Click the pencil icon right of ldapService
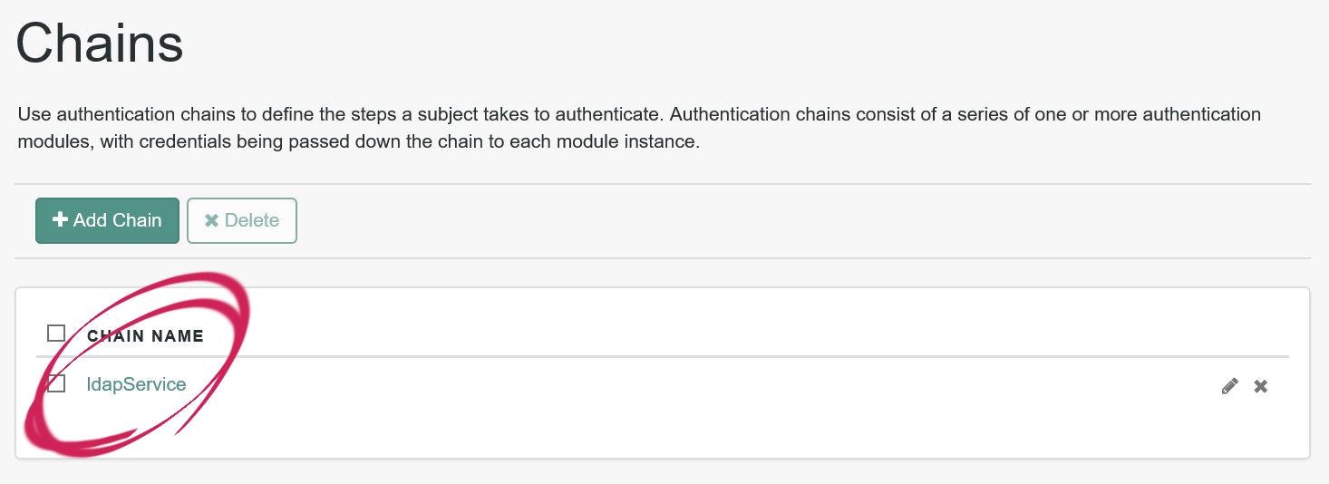1329x484 pixels. (x=1229, y=386)
